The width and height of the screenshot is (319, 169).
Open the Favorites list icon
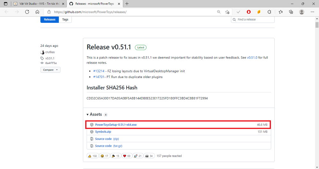point(281,12)
